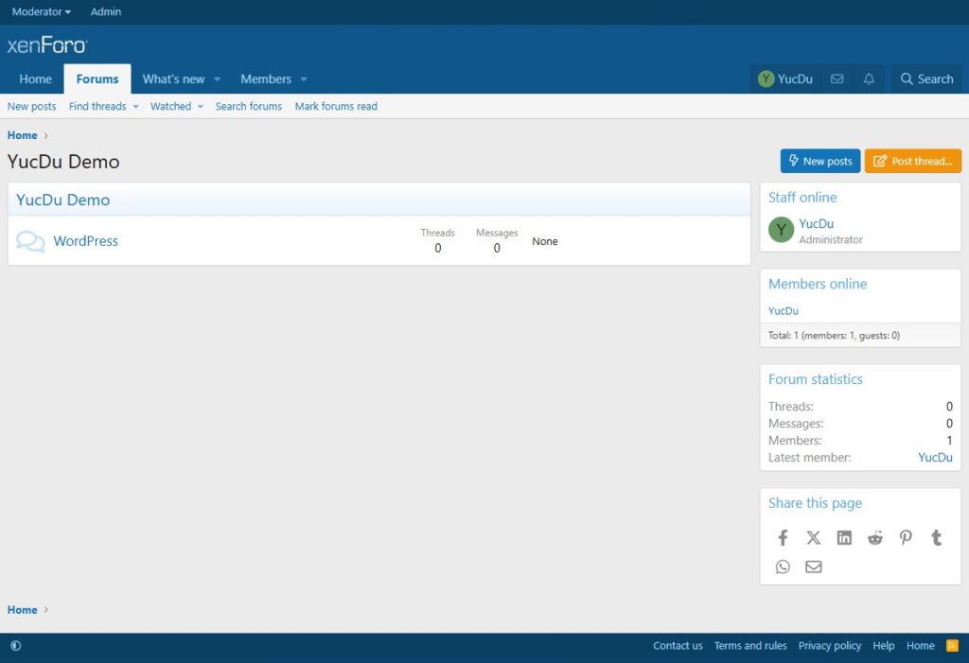The image size is (969, 663).
Task: Click the YucDu avatar in Staff online
Action: point(781,230)
